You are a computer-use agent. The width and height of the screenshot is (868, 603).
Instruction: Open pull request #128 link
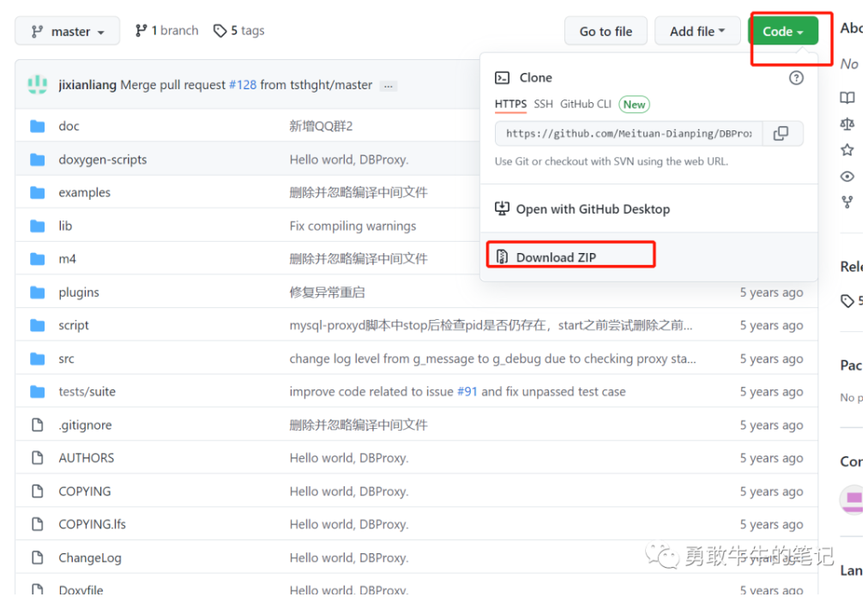(x=243, y=85)
